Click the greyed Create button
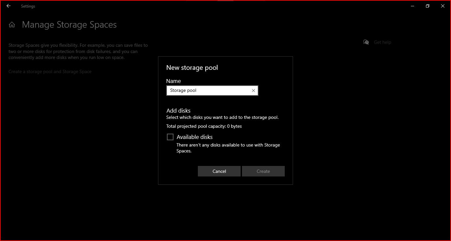Viewport: 451px width, 241px height. click(x=263, y=171)
